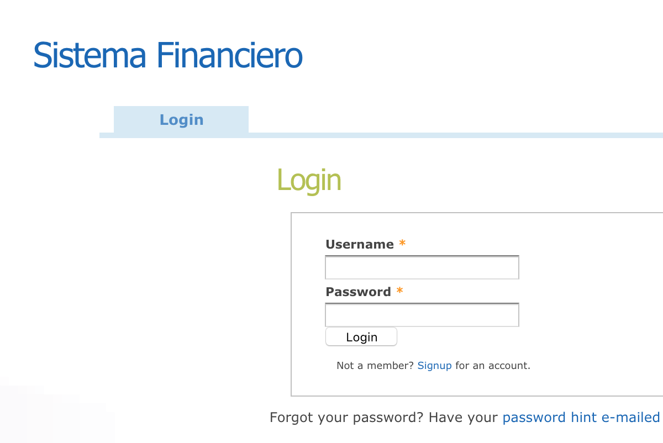
Task: Open the password hint e-mailed link
Action: [581, 418]
